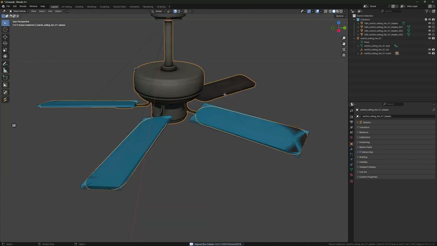Image resolution: width=437 pixels, height=246 pixels.
Task: Switch perspective/orthographic grid icon
Action: [x=344, y=55]
